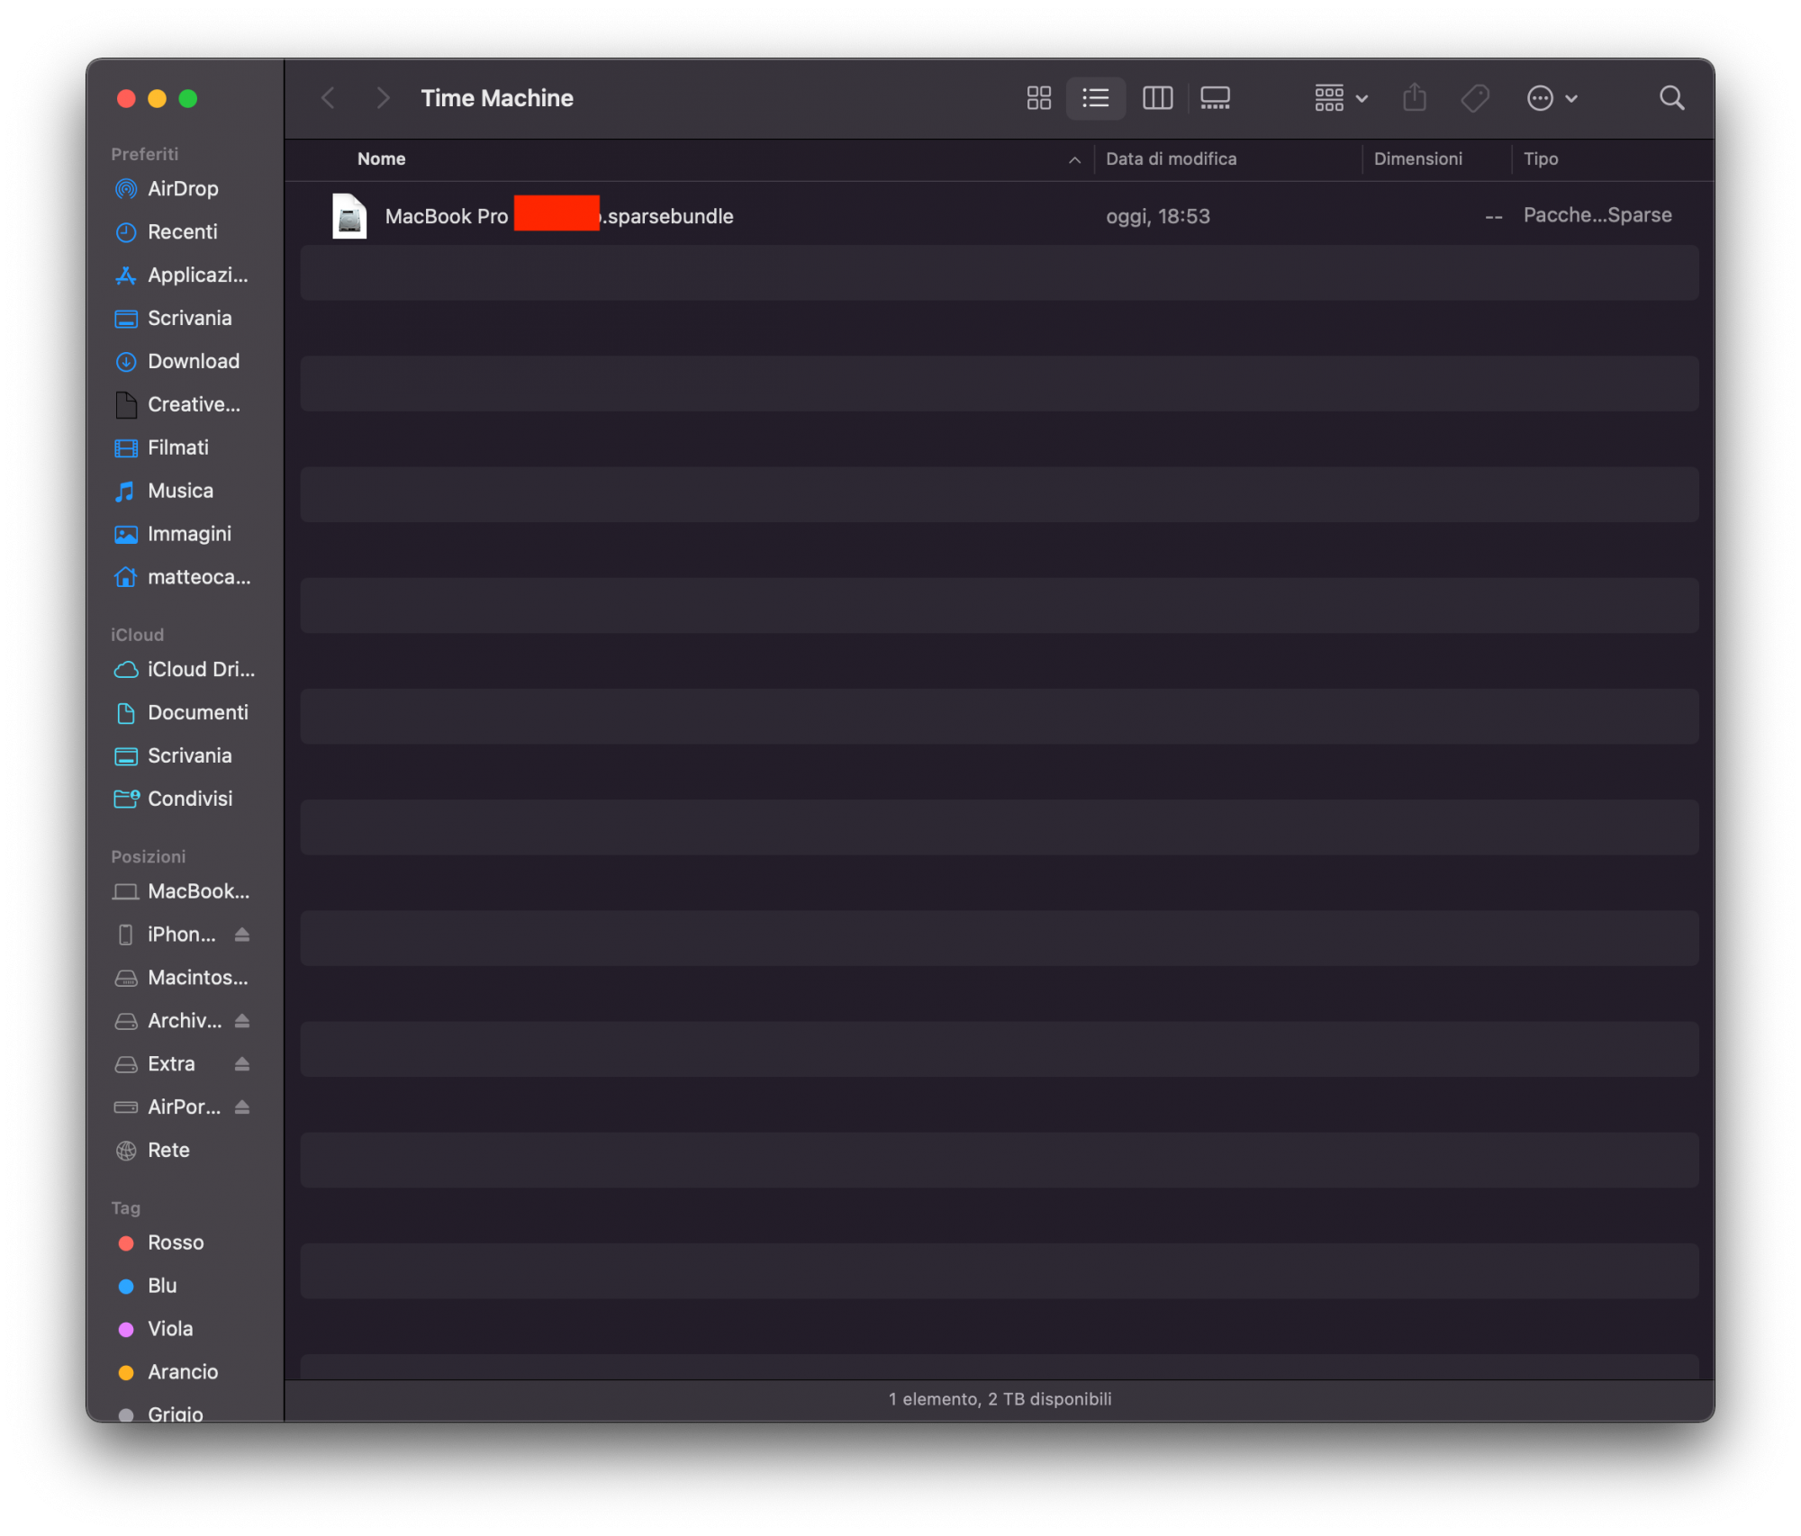Eject the AirPort disk
Screen dimensions: 1801x1536
(241, 1107)
